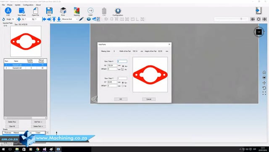Click the blue globe view icon
269x152 pixels.
point(89,19)
